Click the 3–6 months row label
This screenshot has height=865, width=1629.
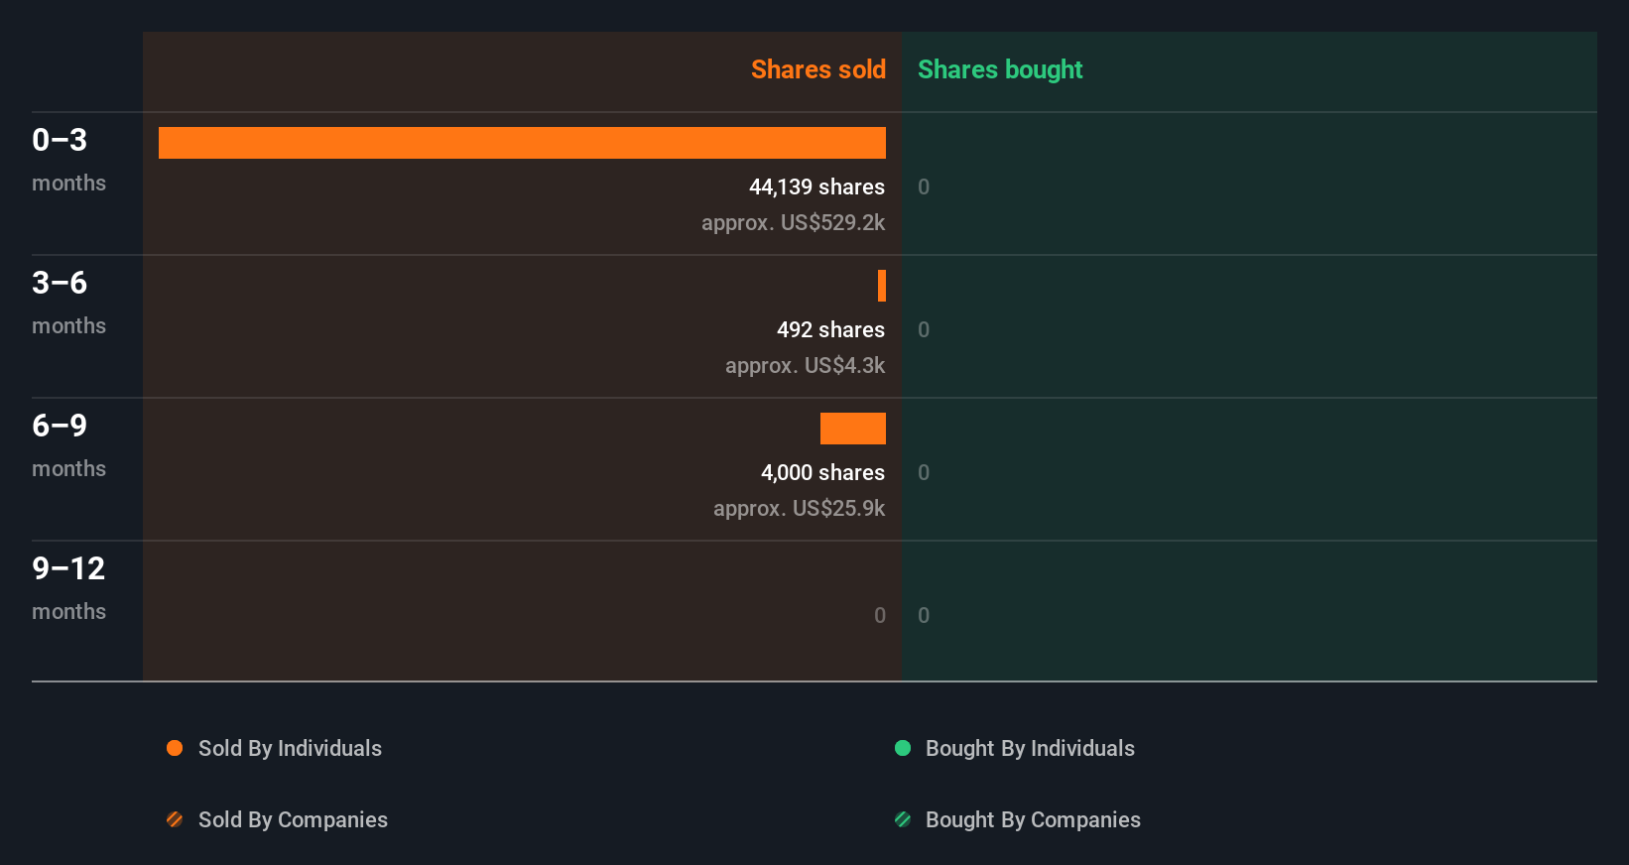68,302
